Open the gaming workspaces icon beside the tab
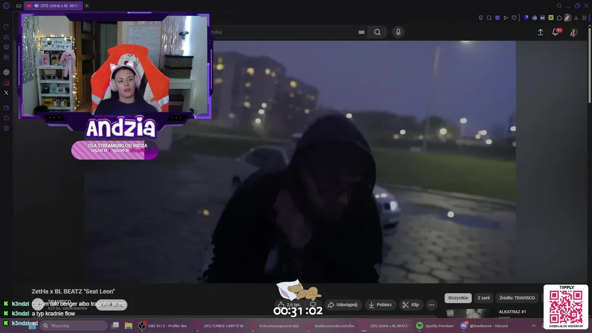This screenshot has height=333, width=592. tap(18, 6)
